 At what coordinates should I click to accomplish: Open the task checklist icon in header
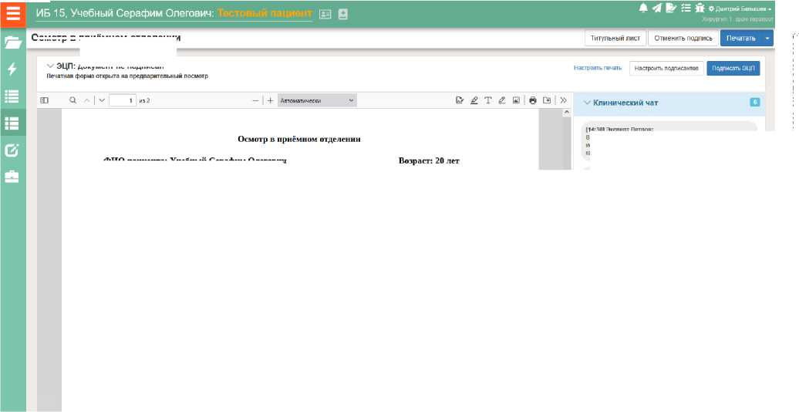click(x=686, y=8)
